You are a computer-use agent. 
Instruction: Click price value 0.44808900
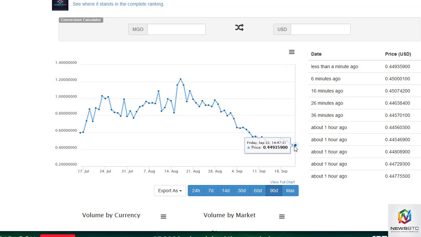click(398, 152)
